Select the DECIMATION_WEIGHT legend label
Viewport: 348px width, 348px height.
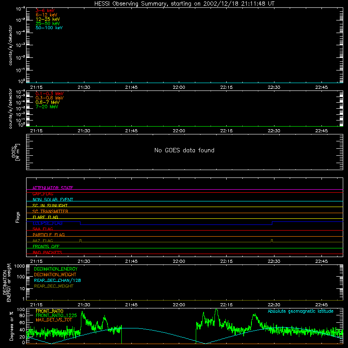coord(55,274)
